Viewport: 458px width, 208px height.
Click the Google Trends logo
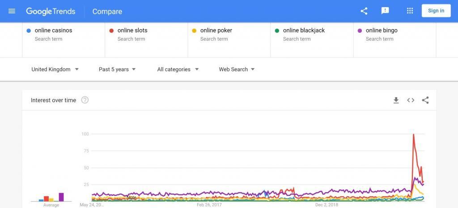point(51,11)
